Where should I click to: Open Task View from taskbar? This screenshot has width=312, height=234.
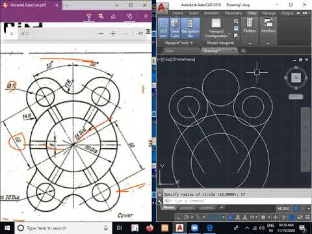click(x=120, y=228)
